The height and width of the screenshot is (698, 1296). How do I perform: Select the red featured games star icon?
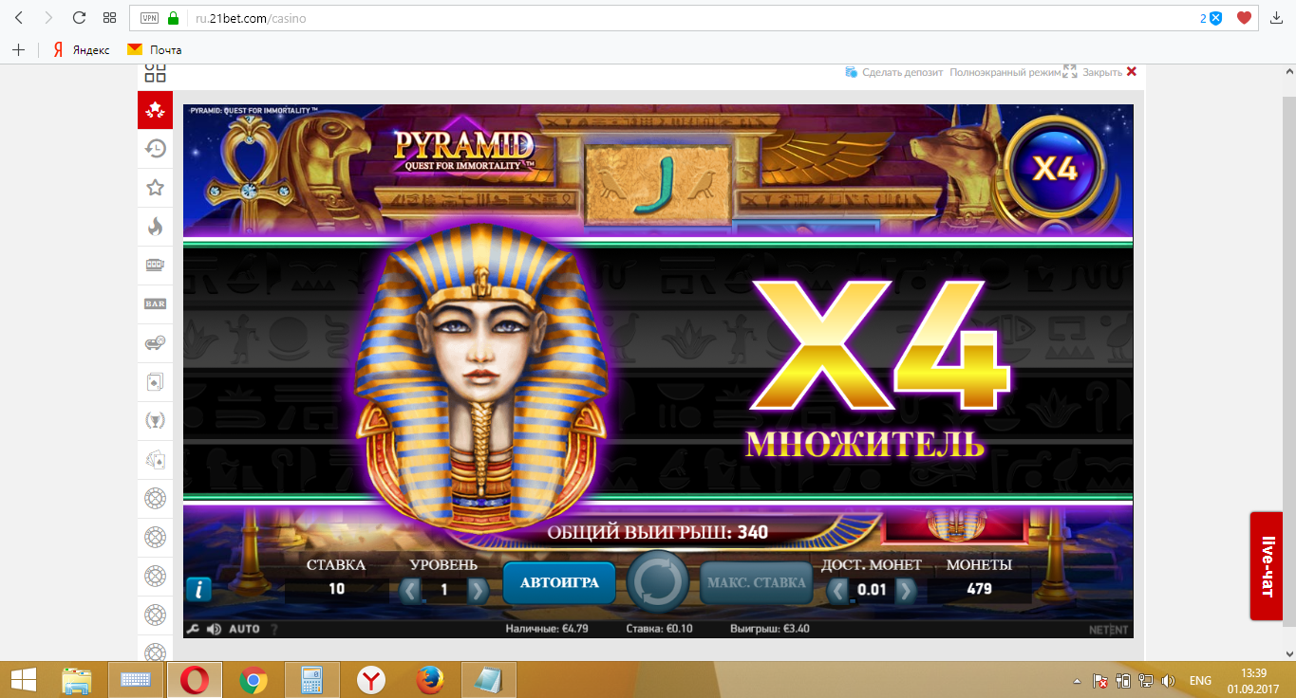click(x=155, y=110)
